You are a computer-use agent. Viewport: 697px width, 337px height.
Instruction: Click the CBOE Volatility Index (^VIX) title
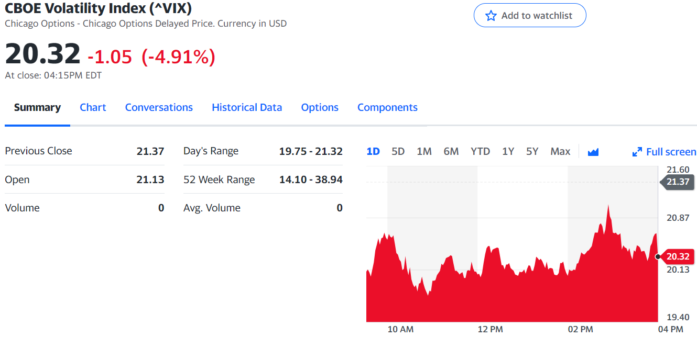(x=98, y=8)
